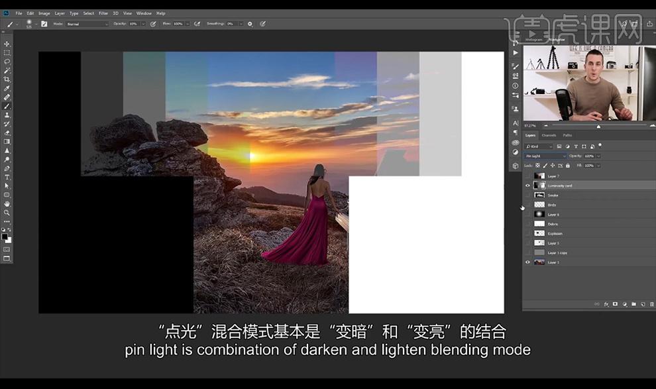Select the Layer 1 copy row
This screenshot has height=389, width=656.
[x=589, y=252]
